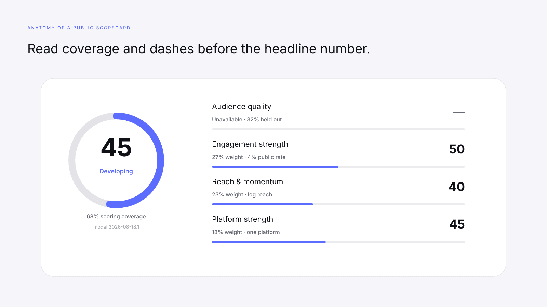This screenshot has height=307, width=547.
Task: Click the Engagement strength progress bar
Action: click(x=338, y=167)
